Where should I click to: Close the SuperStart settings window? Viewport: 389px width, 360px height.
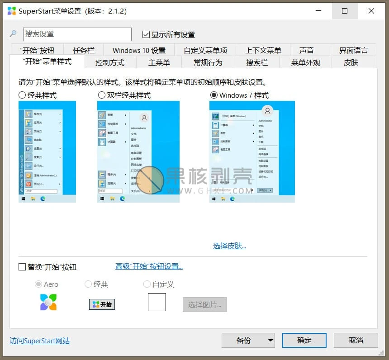tap(371, 11)
